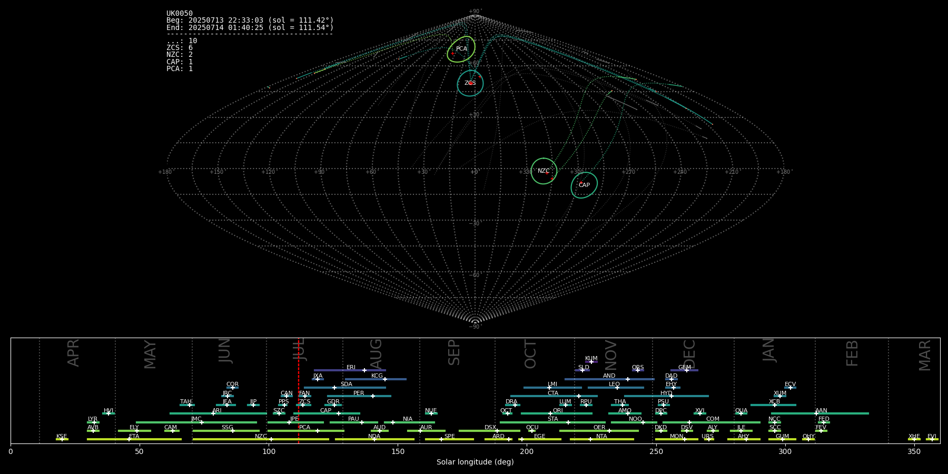Select the station ID text UK0050

(x=180, y=13)
